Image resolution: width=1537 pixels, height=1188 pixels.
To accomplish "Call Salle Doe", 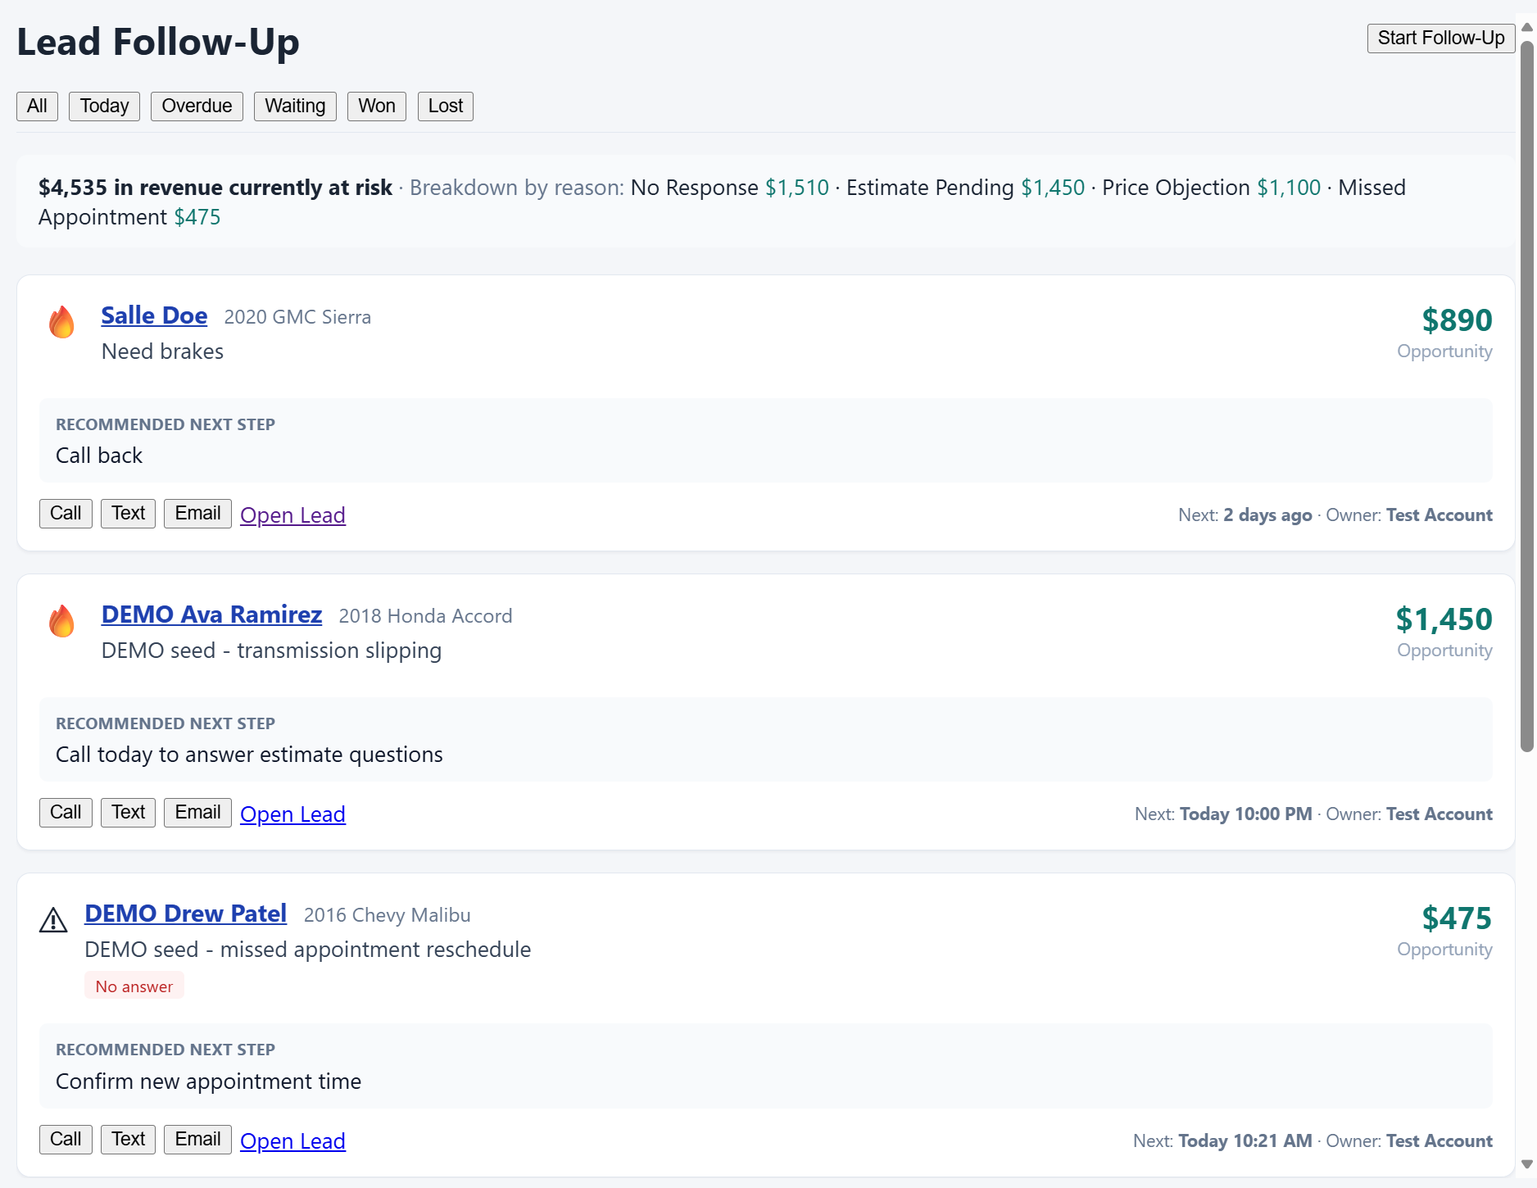I will (66, 514).
